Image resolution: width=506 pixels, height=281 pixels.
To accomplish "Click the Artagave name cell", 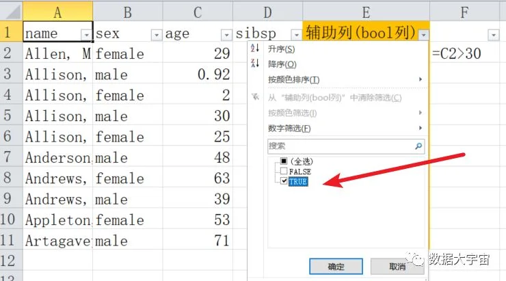I will (x=57, y=241).
